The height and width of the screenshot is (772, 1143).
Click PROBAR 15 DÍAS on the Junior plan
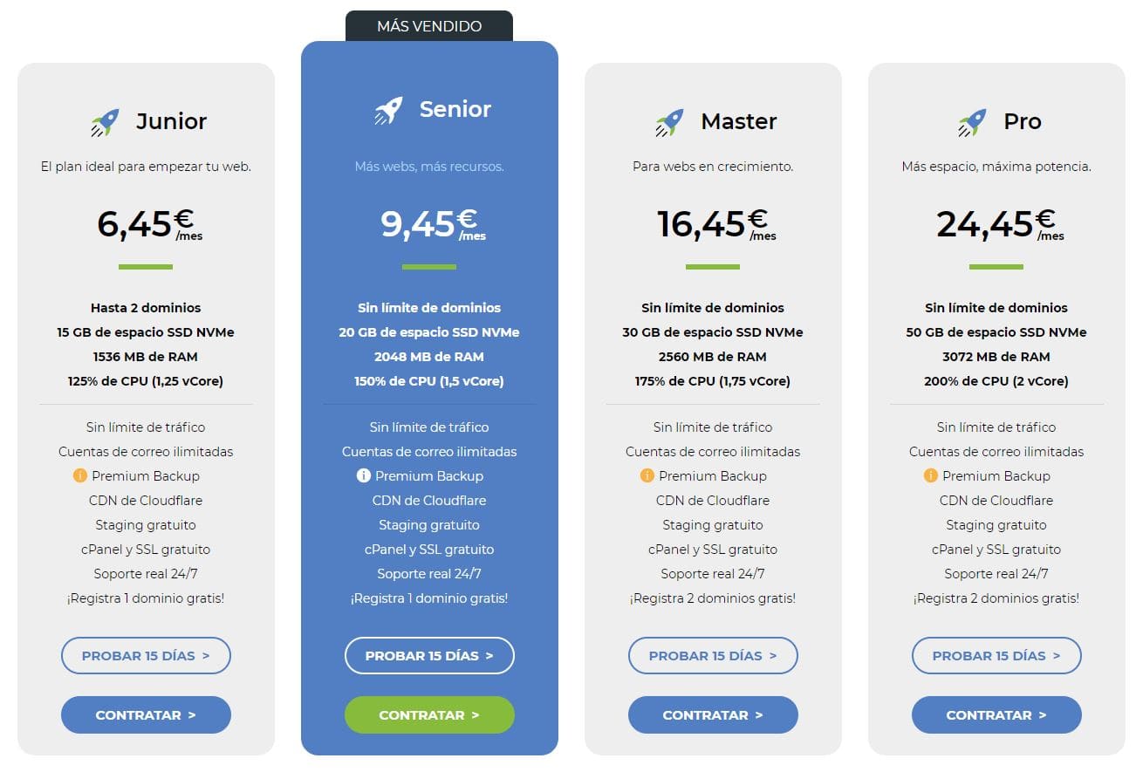(145, 655)
